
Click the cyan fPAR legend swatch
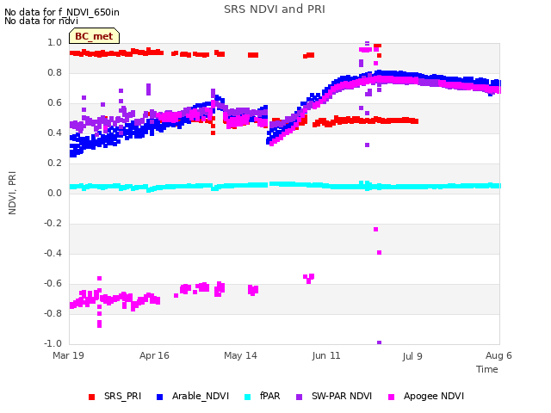pos(248,398)
